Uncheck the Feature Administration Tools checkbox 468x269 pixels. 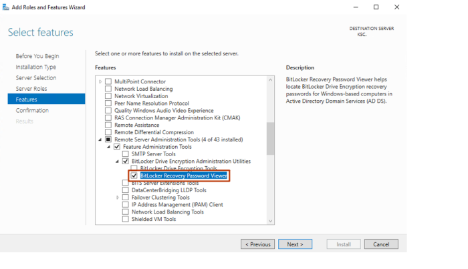click(x=117, y=147)
